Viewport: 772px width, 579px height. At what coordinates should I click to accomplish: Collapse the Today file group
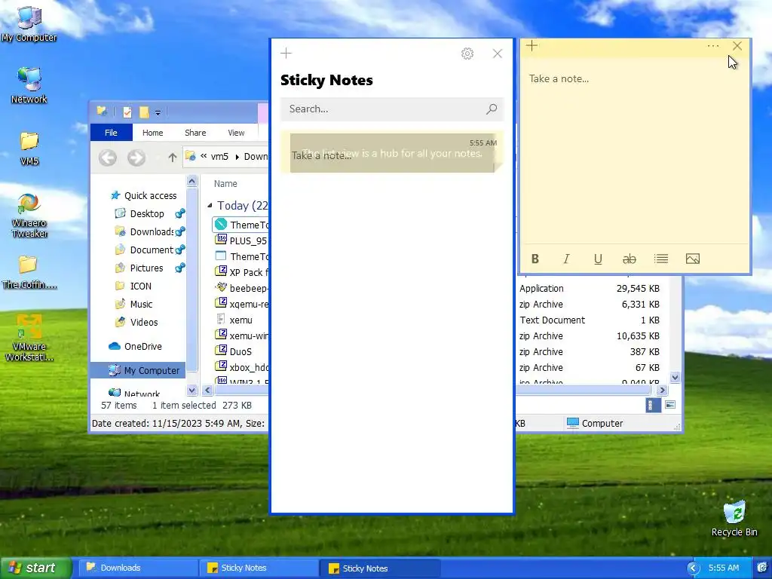(210, 205)
